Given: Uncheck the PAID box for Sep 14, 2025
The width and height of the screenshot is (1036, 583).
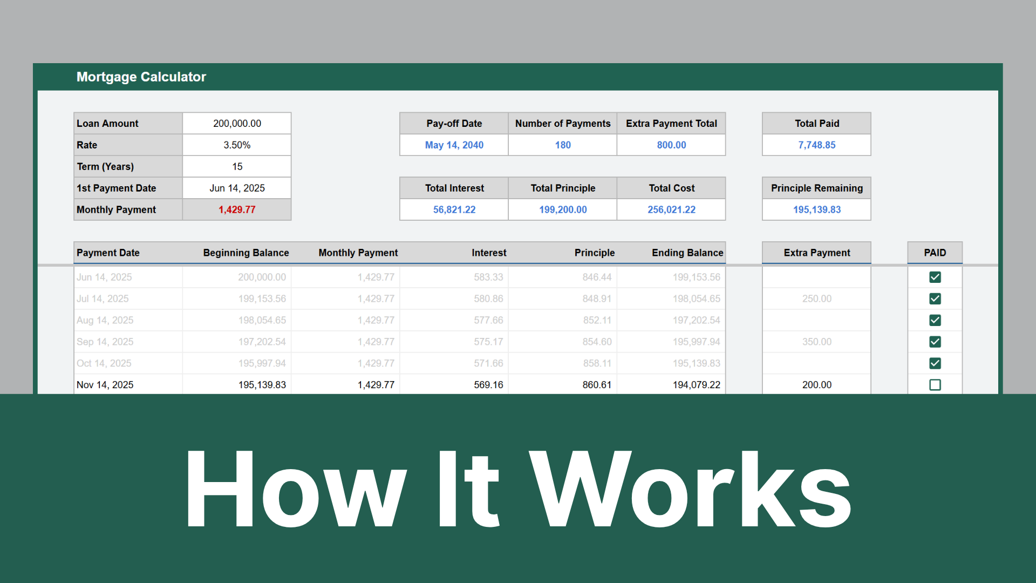Looking at the screenshot, I should pos(935,342).
